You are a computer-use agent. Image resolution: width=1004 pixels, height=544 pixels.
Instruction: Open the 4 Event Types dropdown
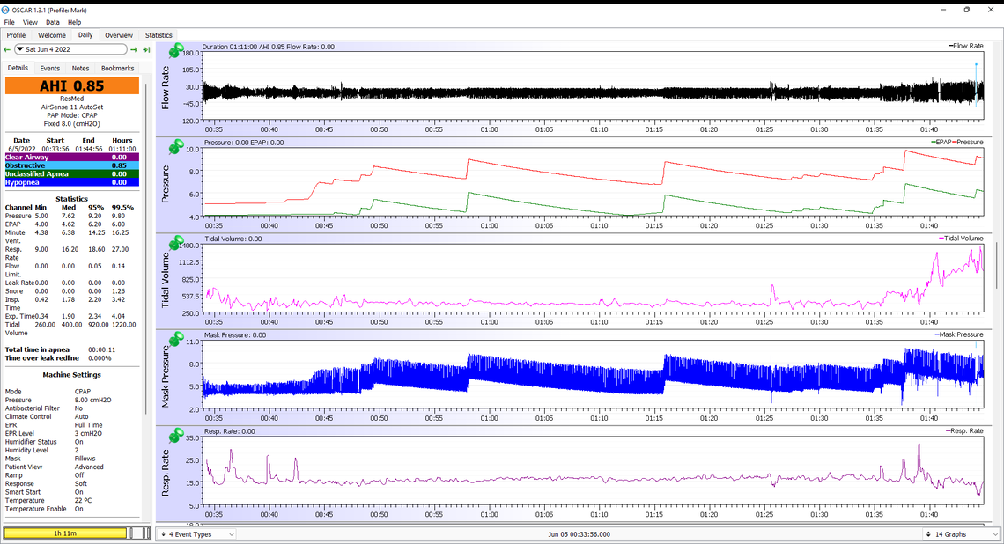tap(196, 533)
